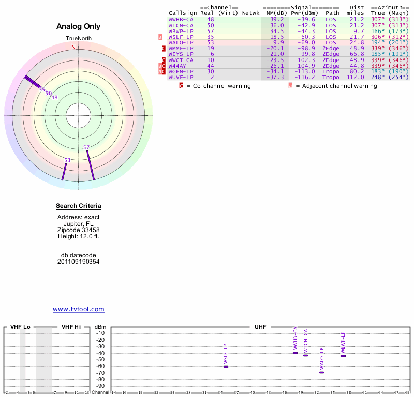414x397 pixels.
Task: Click channel 57 label on radar plot
Action: point(86,148)
